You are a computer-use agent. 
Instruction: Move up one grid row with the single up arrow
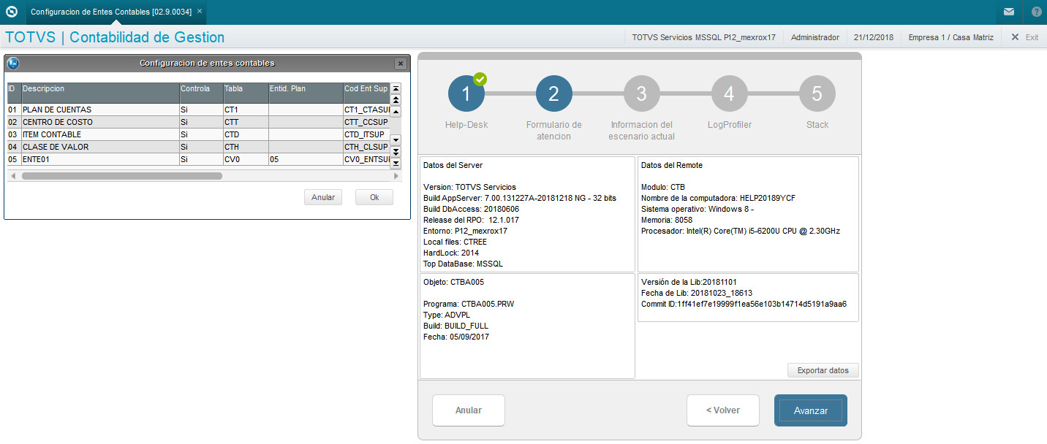point(396,112)
